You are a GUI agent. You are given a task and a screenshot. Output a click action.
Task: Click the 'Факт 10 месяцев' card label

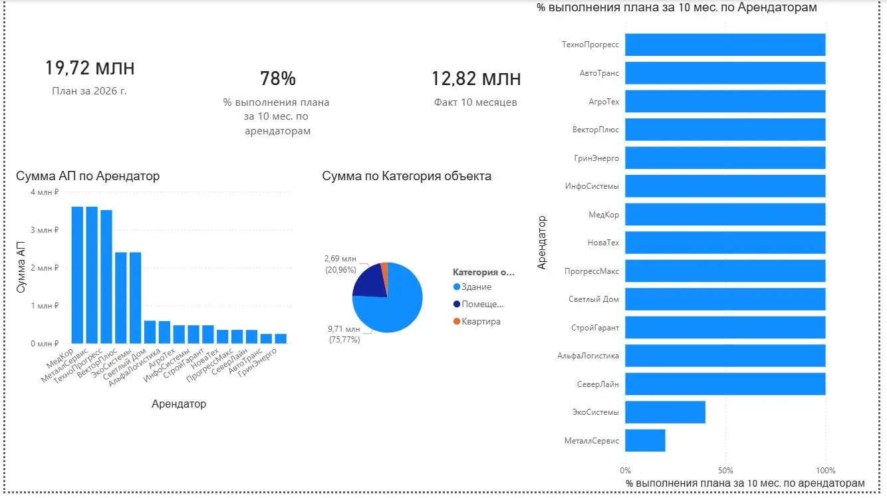click(475, 102)
